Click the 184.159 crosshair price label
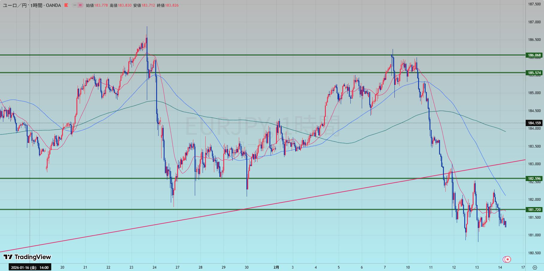Viewport: 544px width, 271px height. pos(534,123)
